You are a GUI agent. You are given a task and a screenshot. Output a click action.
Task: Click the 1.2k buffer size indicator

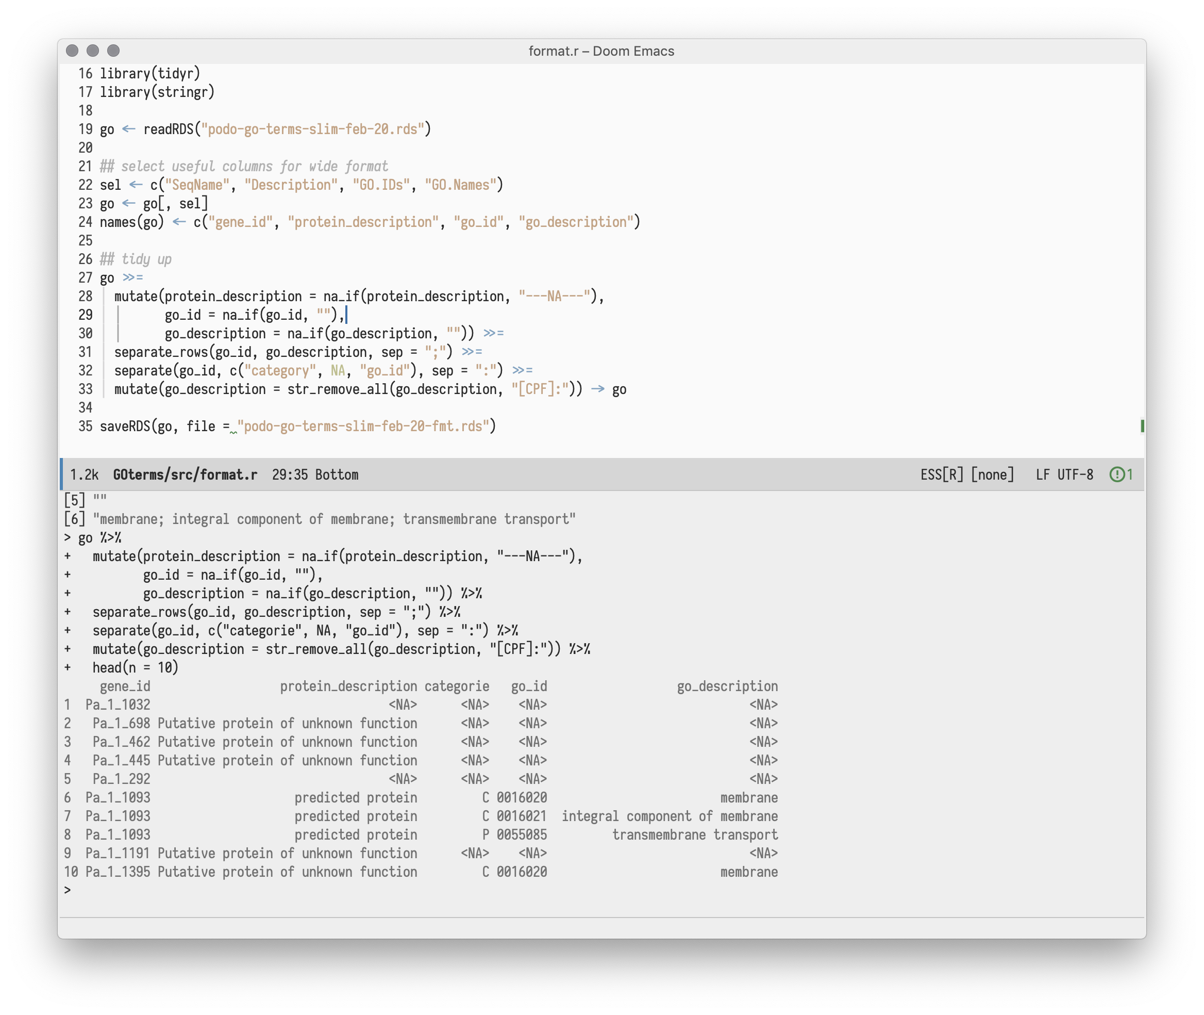tap(84, 474)
